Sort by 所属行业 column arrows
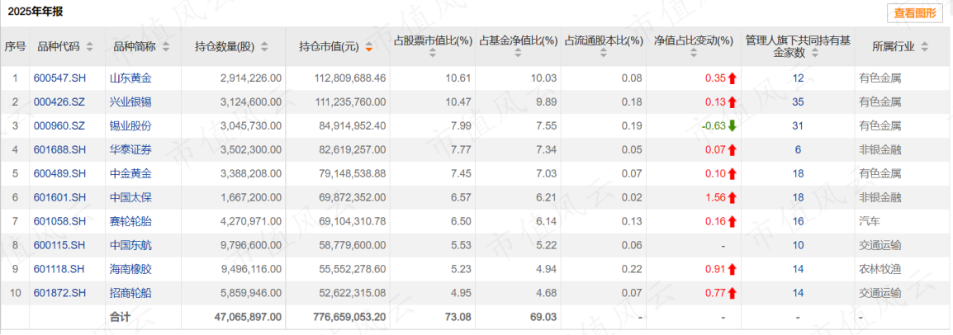953x335 pixels. [924, 47]
